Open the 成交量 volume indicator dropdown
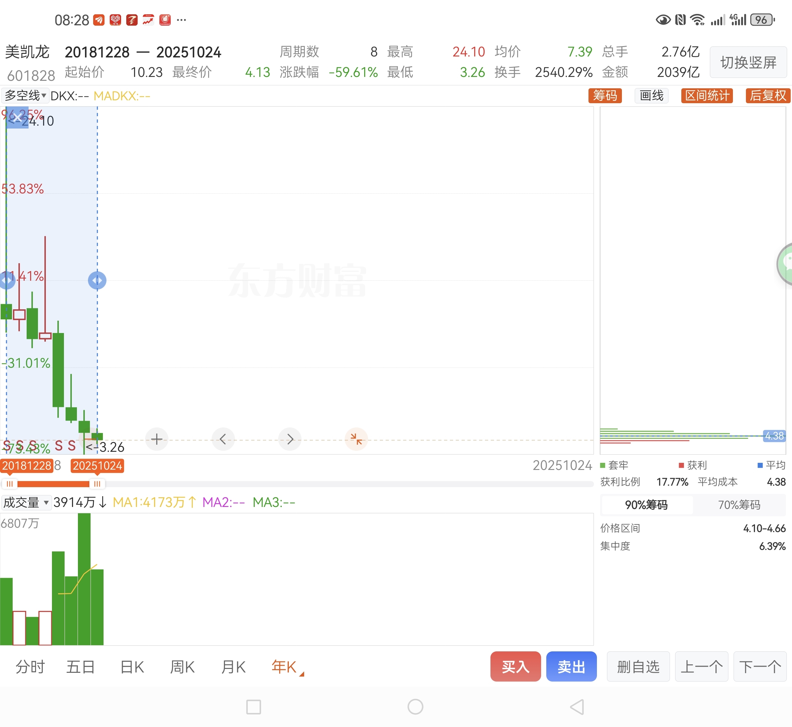Screen dimensions: 792x727 click(26, 502)
